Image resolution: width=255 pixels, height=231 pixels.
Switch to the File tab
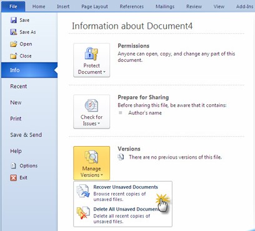(13, 6)
